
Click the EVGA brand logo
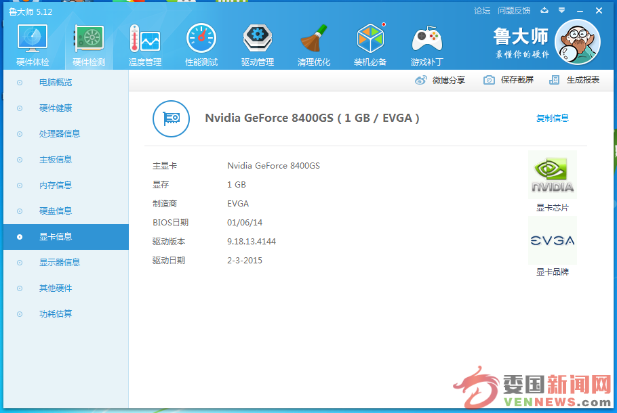point(553,240)
